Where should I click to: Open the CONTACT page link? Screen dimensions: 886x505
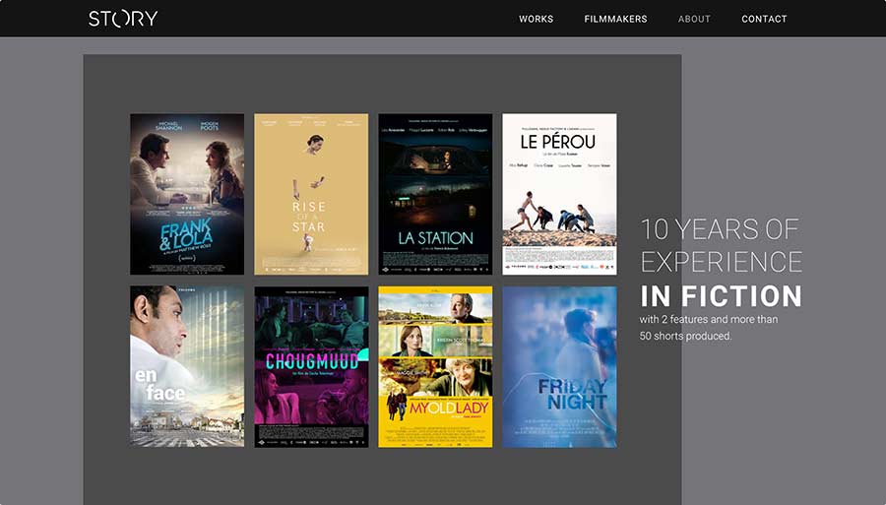pyautogui.click(x=764, y=19)
